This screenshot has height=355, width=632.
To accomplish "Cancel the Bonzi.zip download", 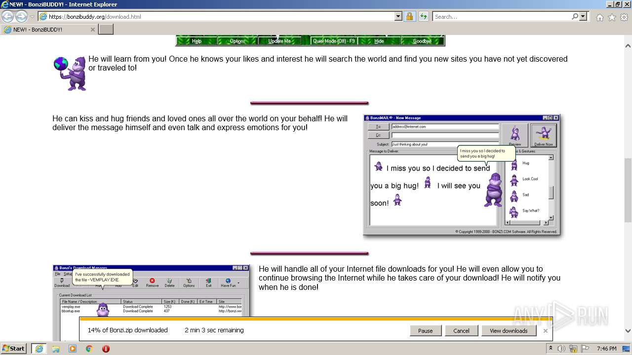I will (461, 331).
